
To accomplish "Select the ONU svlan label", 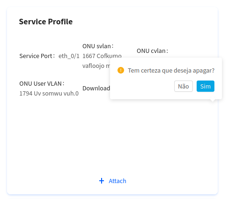I will 98,46.
